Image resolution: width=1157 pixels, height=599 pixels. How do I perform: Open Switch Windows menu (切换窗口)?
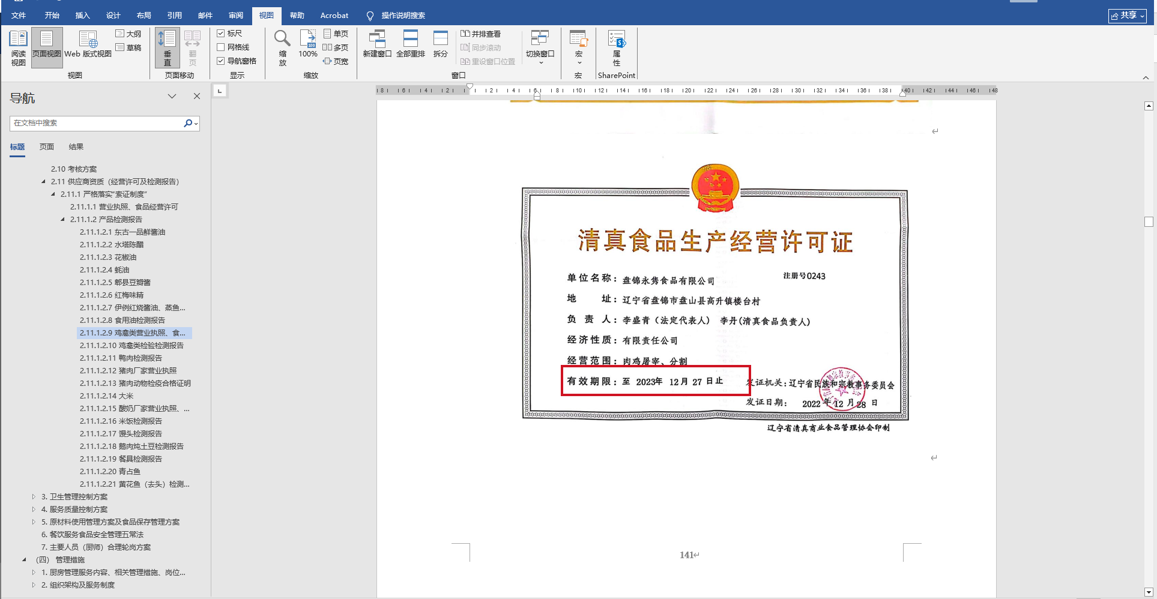[540, 48]
